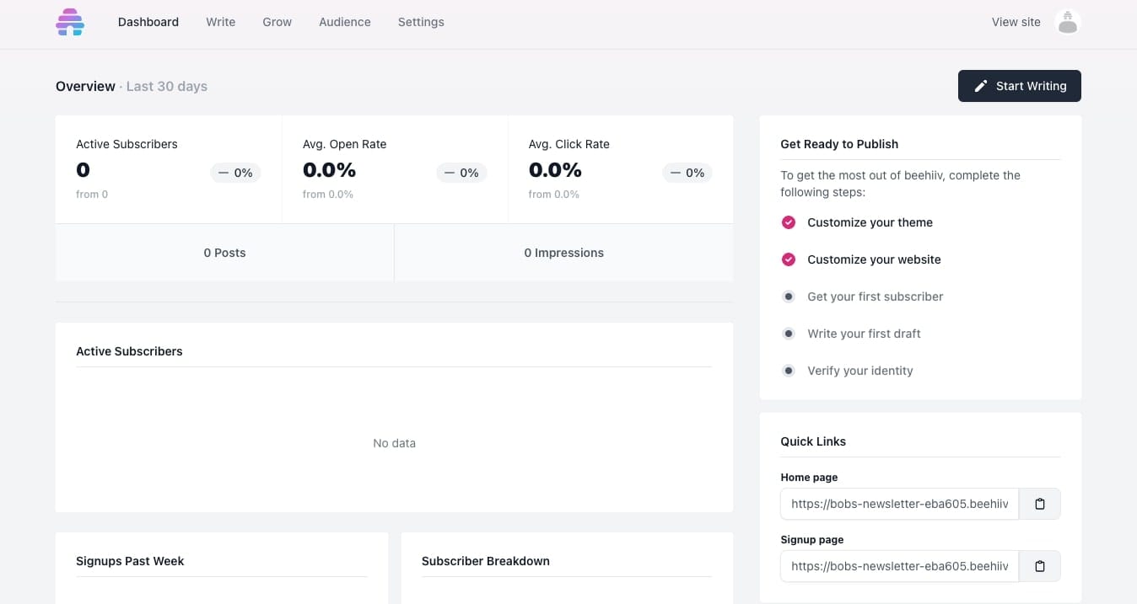Open the Write section

click(220, 22)
